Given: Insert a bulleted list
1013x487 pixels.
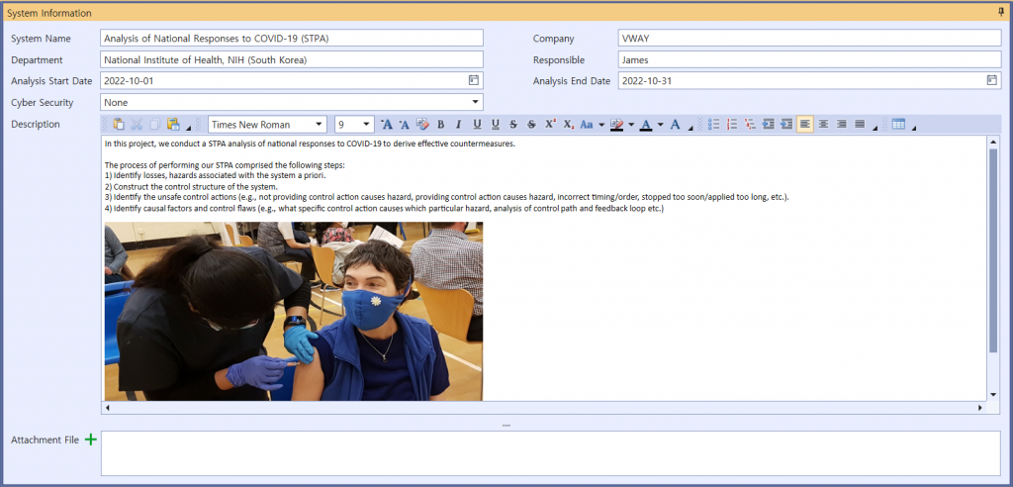Looking at the screenshot, I should pos(714,124).
